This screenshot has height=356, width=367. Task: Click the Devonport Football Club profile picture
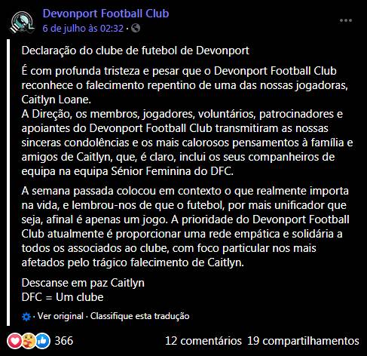click(x=22, y=23)
